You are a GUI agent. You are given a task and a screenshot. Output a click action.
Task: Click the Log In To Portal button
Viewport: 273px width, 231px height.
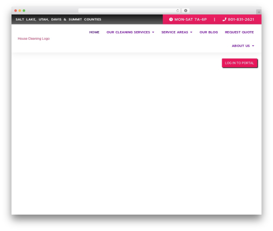pyautogui.click(x=239, y=63)
